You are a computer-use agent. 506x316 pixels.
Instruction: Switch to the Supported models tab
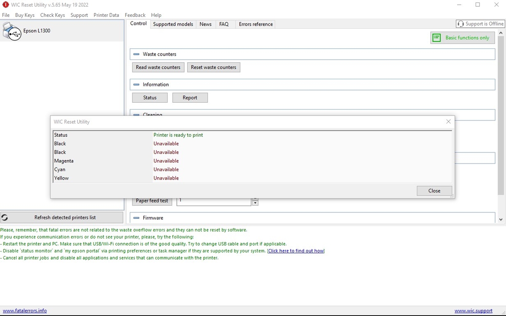point(173,24)
